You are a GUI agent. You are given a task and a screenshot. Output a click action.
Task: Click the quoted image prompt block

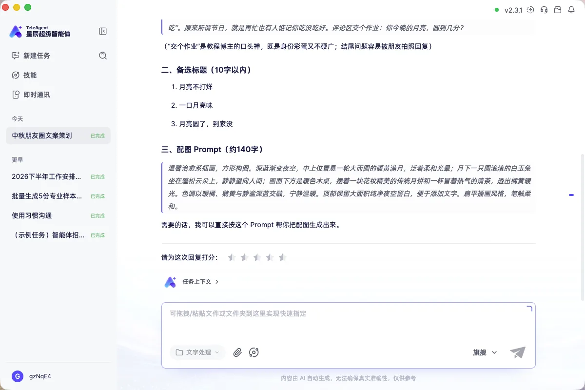pyautogui.click(x=348, y=188)
